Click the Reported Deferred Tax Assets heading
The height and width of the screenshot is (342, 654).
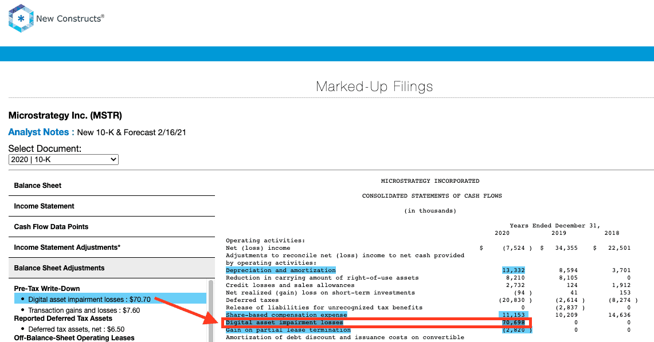[x=63, y=319]
